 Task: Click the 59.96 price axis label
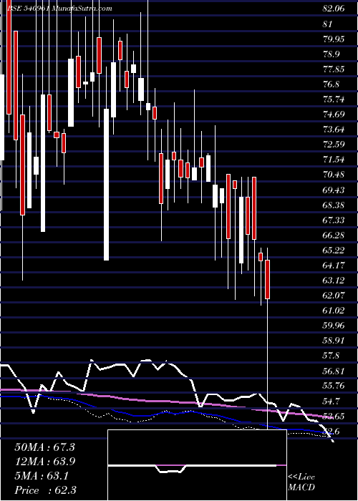tap(334, 325)
